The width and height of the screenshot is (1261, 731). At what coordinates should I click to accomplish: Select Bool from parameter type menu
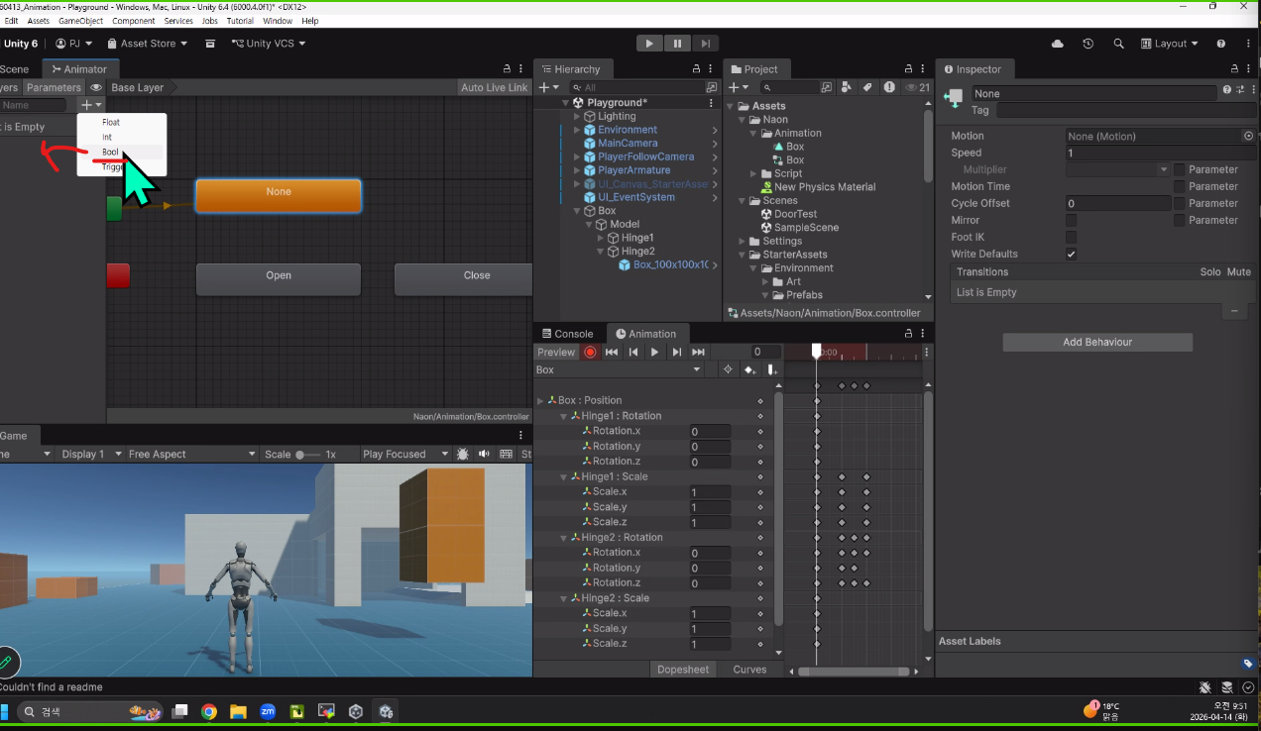[x=110, y=153]
